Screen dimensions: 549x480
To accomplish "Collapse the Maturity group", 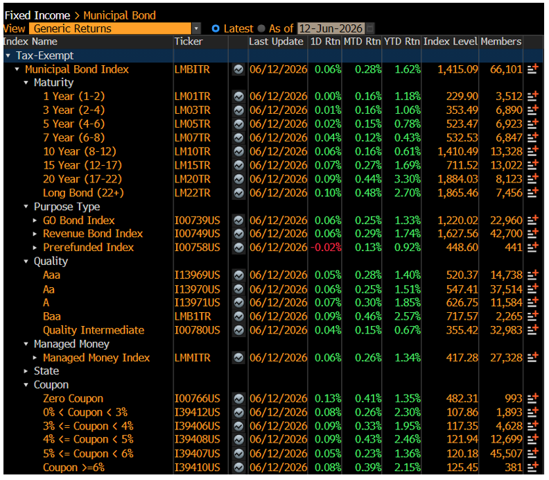I will pyautogui.click(x=26, y=83).
